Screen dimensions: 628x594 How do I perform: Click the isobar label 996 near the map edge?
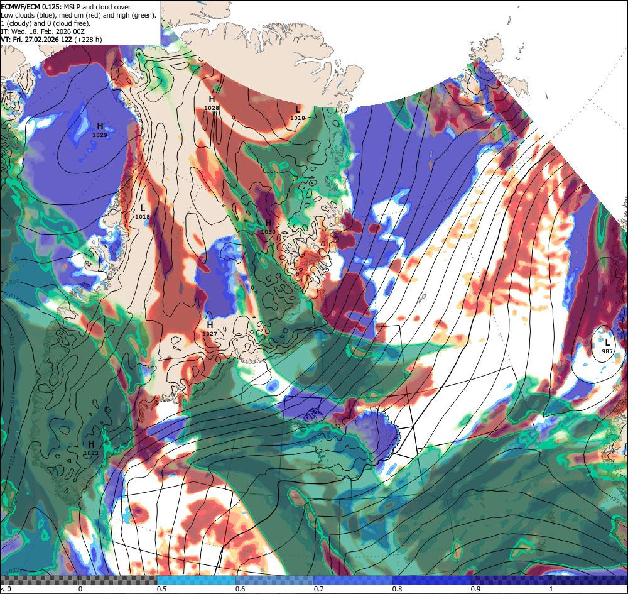(x=617, y=468)
